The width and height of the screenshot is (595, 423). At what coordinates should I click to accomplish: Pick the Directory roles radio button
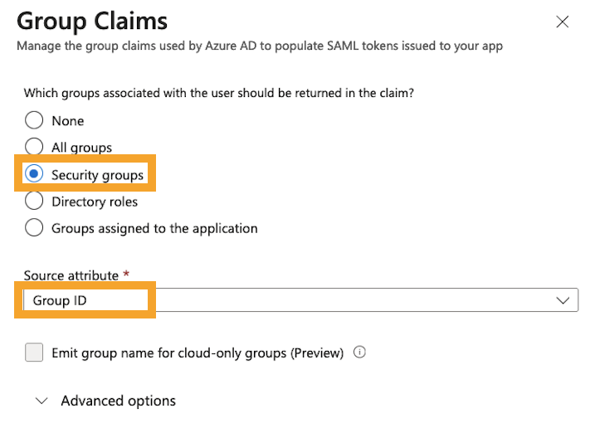click(x=34, y=201)
